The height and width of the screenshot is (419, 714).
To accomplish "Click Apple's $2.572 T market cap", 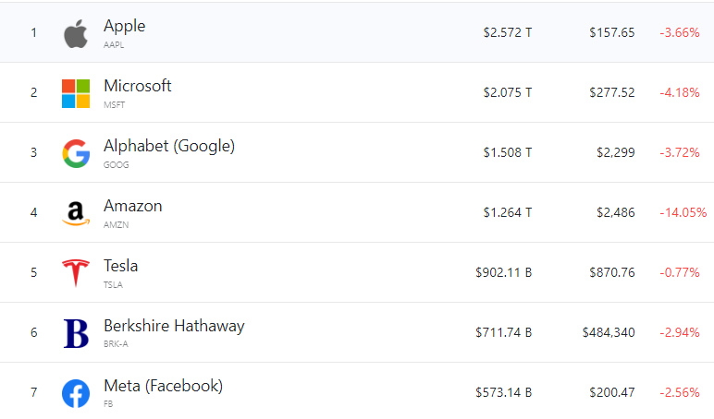I will pos(508,32).
